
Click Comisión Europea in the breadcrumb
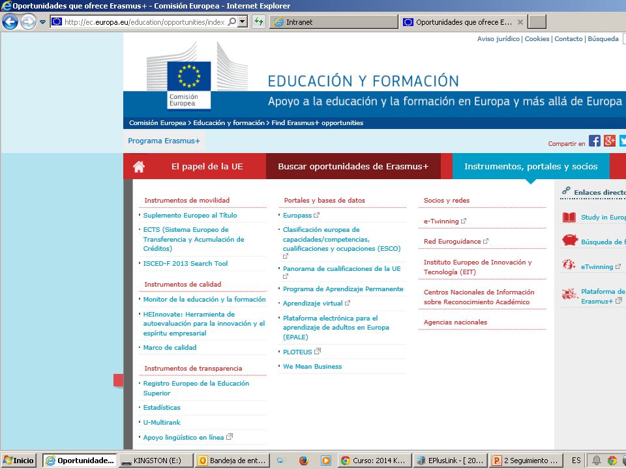[x=157, y=123]
